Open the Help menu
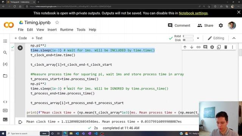The height and width of the screenshot is (136, 242). (92, 29)
